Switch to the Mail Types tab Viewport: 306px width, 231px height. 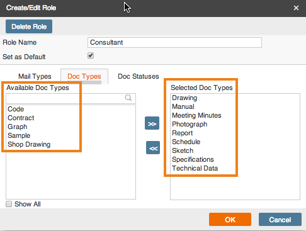[35, 76]
